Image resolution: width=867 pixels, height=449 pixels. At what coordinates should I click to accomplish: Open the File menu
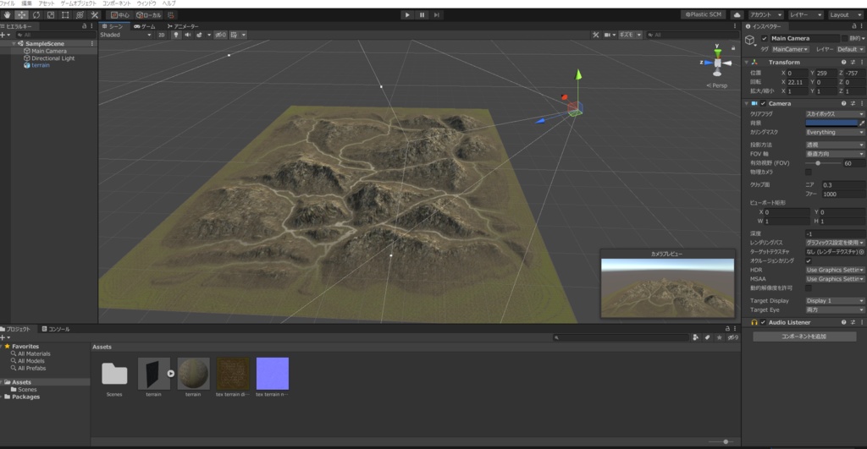click(7, 3)
